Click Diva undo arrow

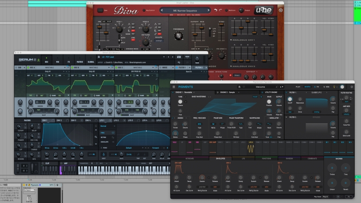coord(216,10)
